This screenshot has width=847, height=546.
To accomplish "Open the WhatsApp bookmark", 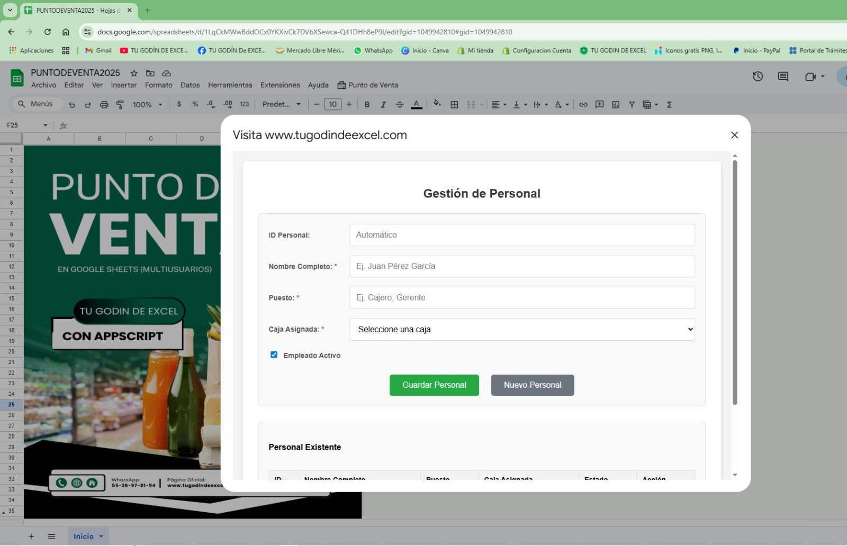I will click(x=373, y=50).
